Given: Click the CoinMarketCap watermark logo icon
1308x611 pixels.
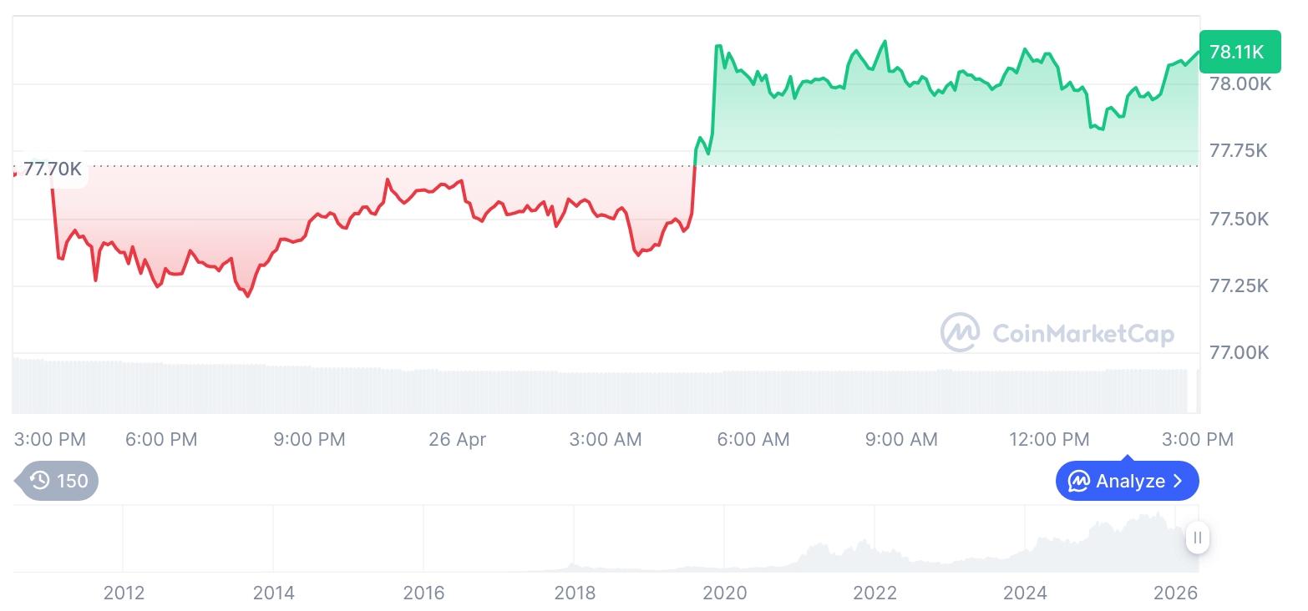Looking at the screenshot, I should point(960,332).
